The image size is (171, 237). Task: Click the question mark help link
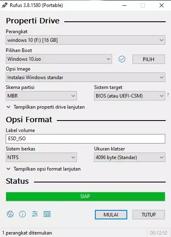tap(168, 95)
